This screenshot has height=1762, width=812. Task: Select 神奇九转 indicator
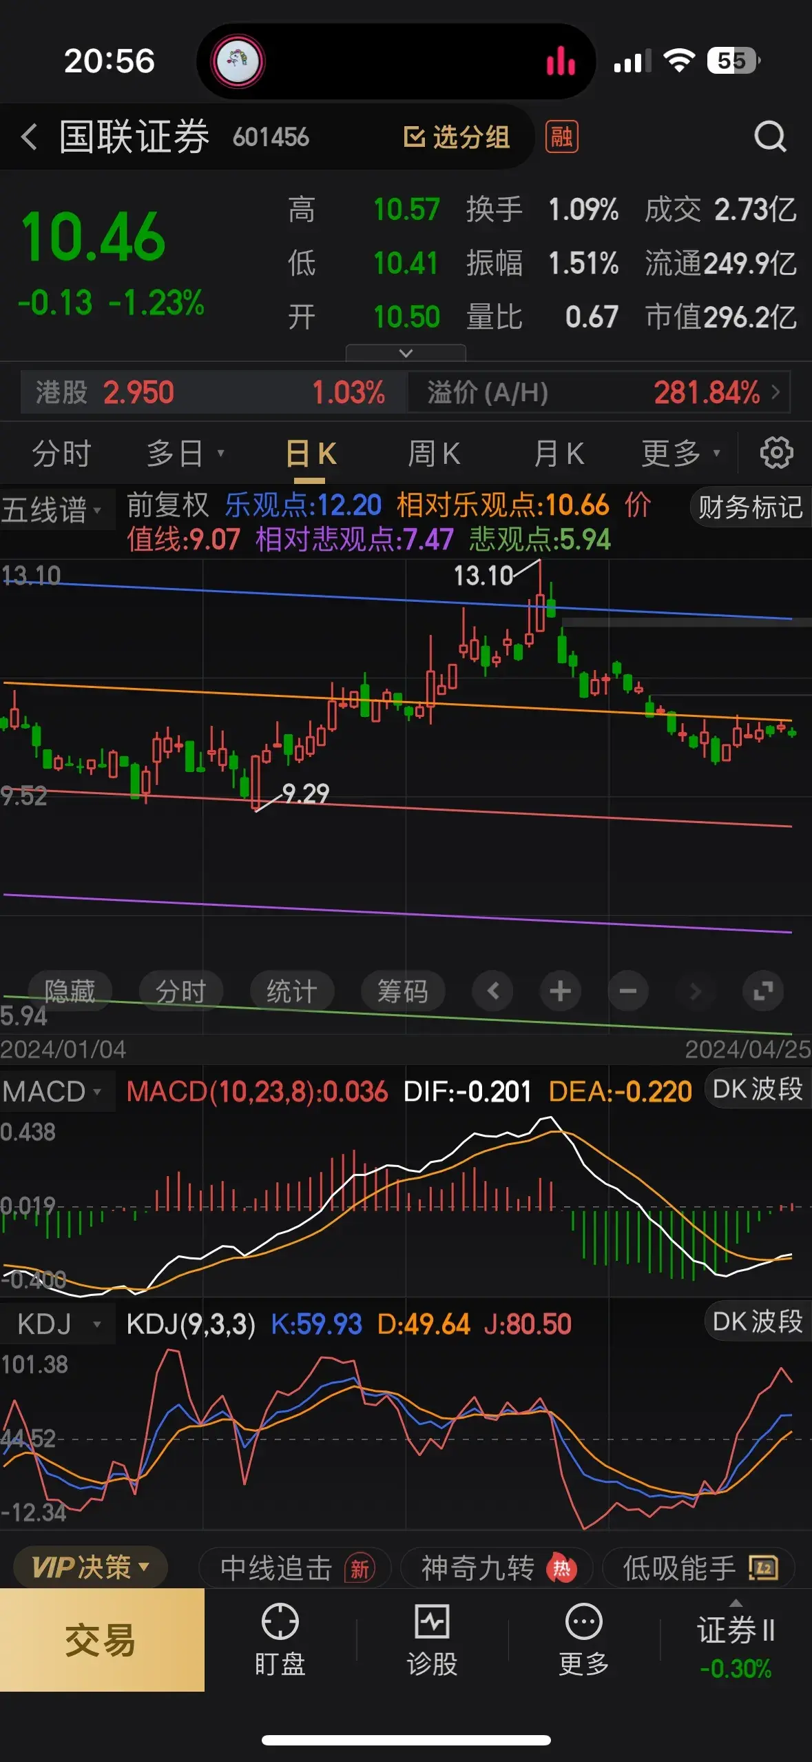point(497,1568)
